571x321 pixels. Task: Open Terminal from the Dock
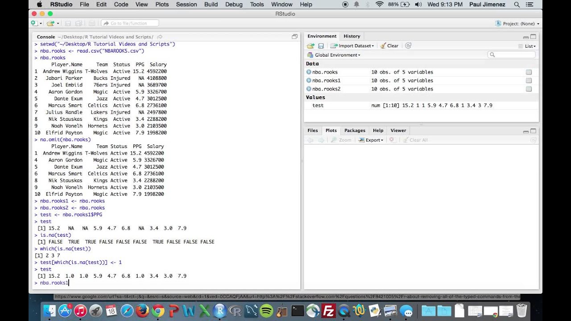click(x=298, y=310)
